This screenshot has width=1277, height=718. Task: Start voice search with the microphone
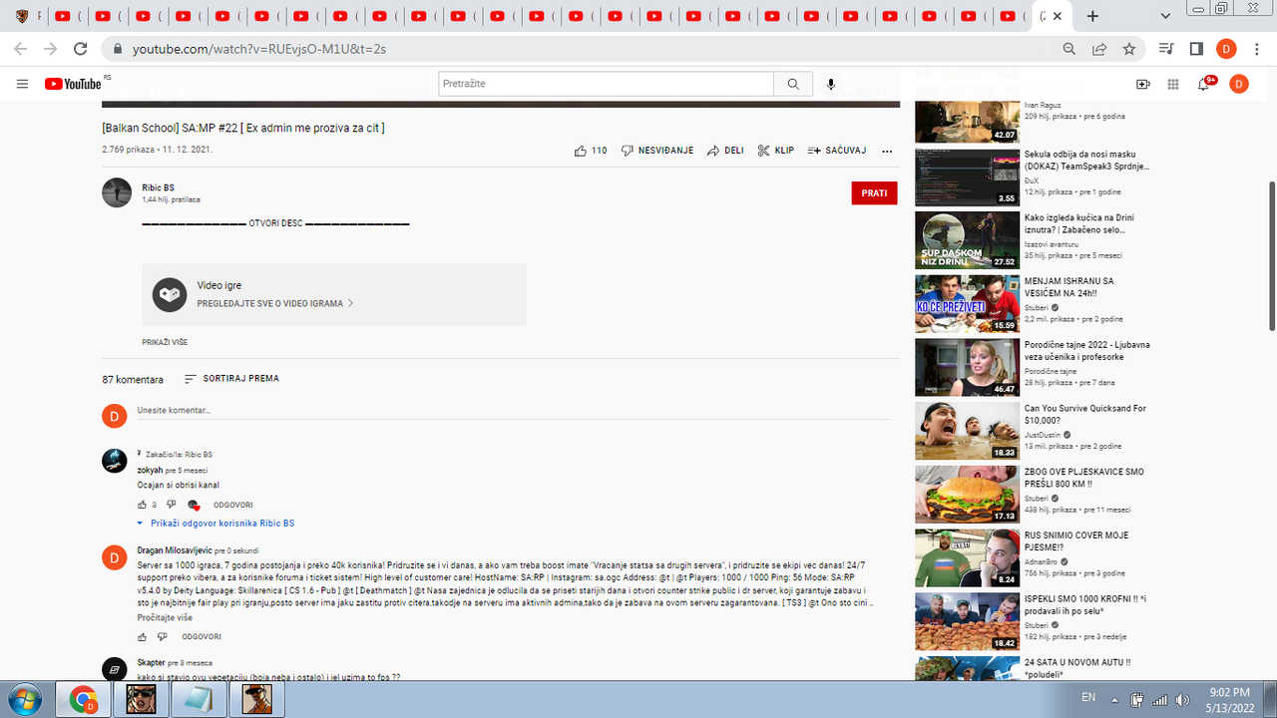point(831,85)
